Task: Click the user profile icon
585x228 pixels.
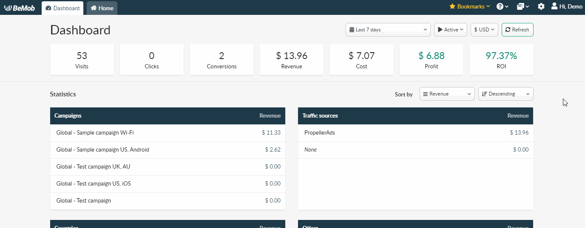Action: pyautogui.click(x=554, y=6)
